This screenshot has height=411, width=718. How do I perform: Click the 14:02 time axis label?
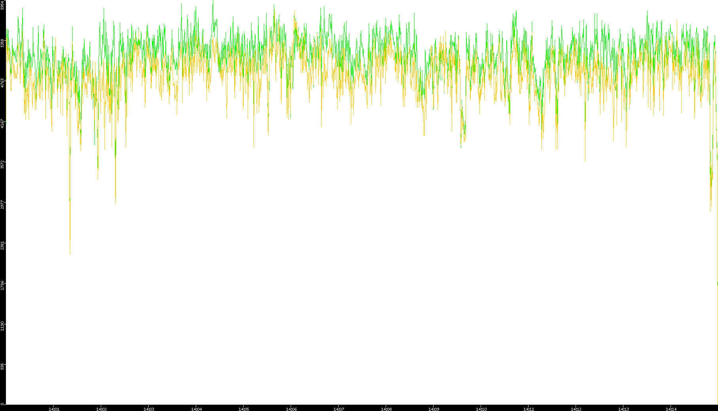[101, 409]
